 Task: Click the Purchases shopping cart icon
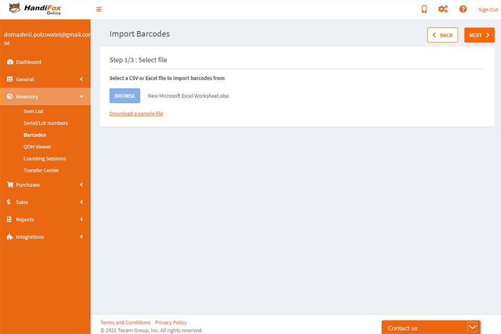(10, 184)
